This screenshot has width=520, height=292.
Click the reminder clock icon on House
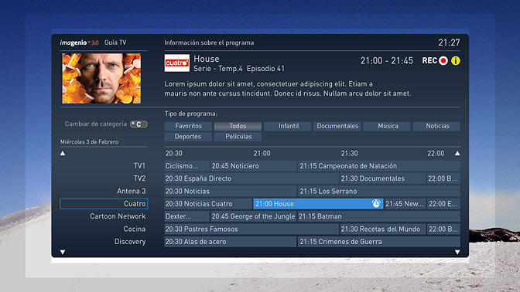click(x=376, y=204)
